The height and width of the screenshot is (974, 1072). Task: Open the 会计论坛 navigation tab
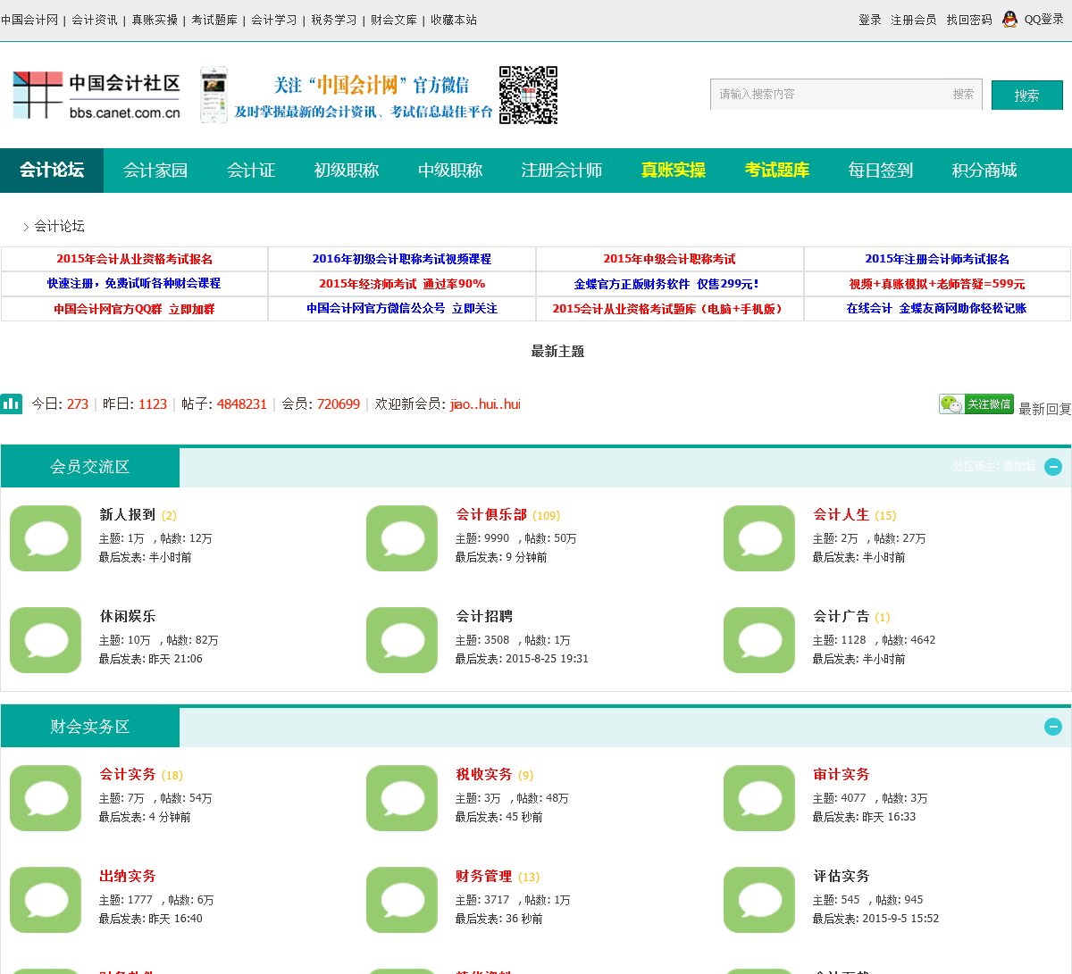(52, 171)
